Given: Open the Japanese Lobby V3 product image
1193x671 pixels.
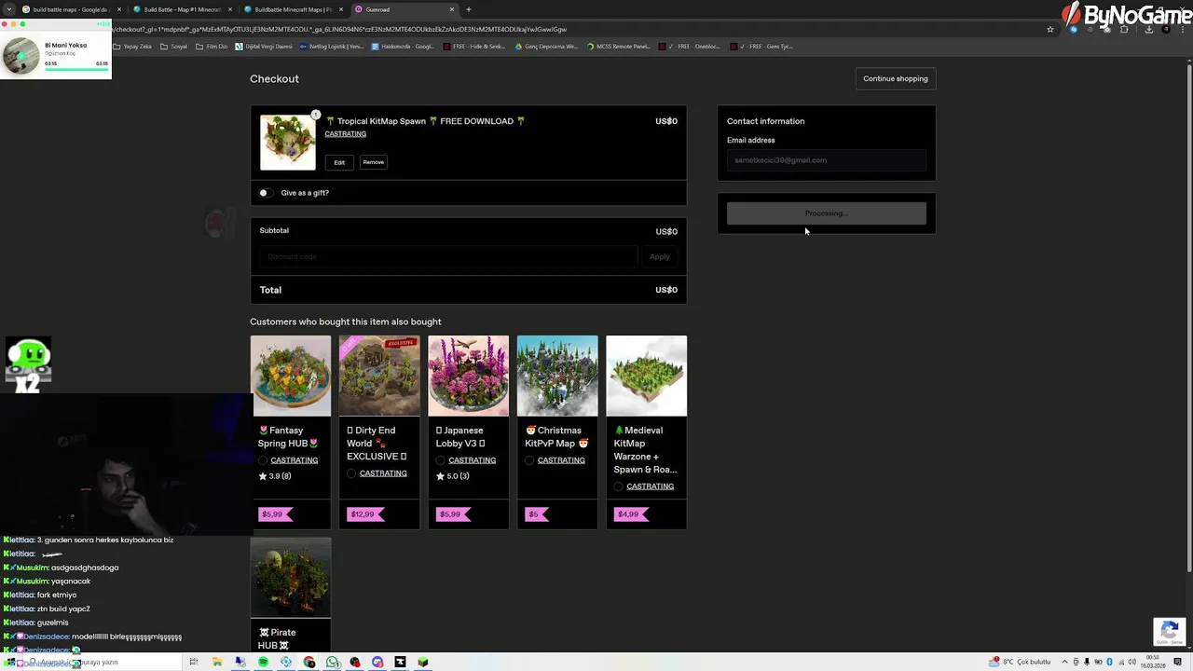Looking at the screenshot, I should [x=468, y=376].
